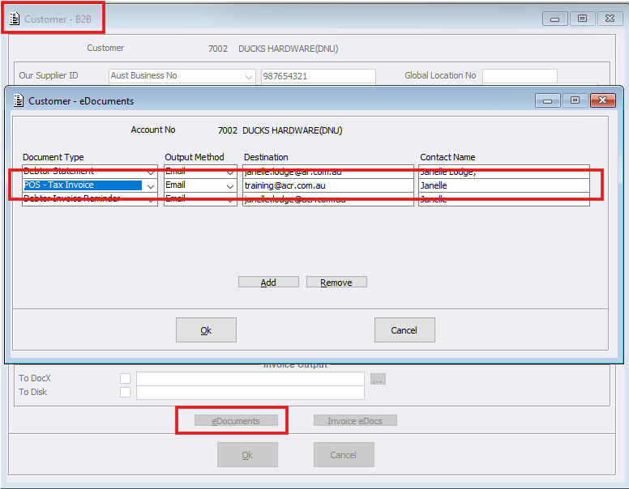629x489 pixels.
Task: Tick the To DocX checkbox
Action: pyautogui.click(x=125, y=378)
